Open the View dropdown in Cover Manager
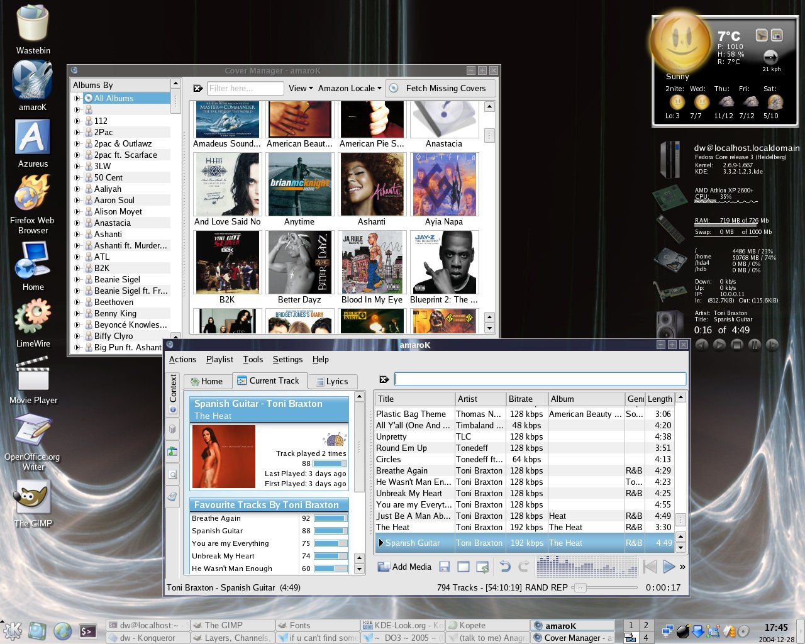This screenshot has width=805, height=644. click(301, 88)
